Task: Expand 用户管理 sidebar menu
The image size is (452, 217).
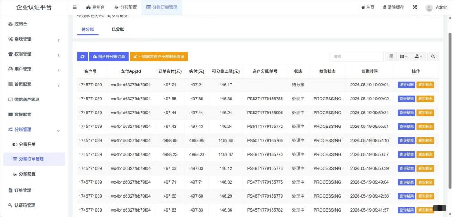Action: click(34, 69)
